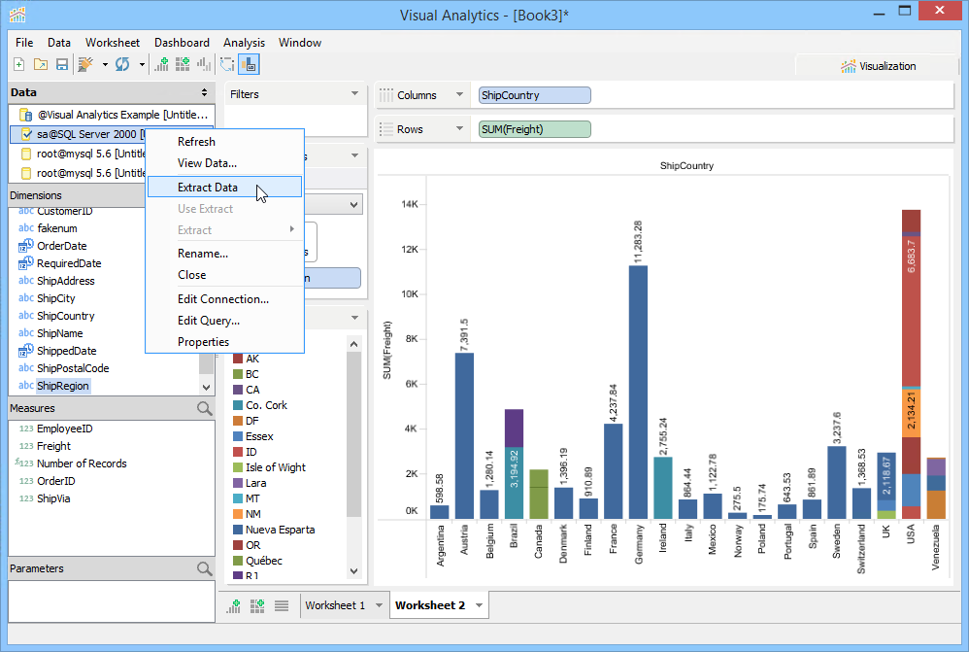Open the connect data dropdown arrow
The image size is (969, 652).
tap(105, 64)
